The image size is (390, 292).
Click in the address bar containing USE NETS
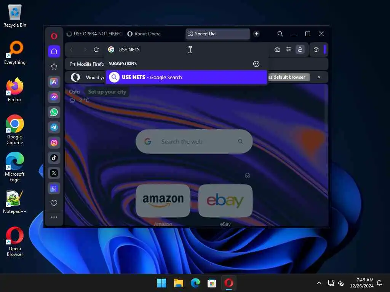(187, 49)
